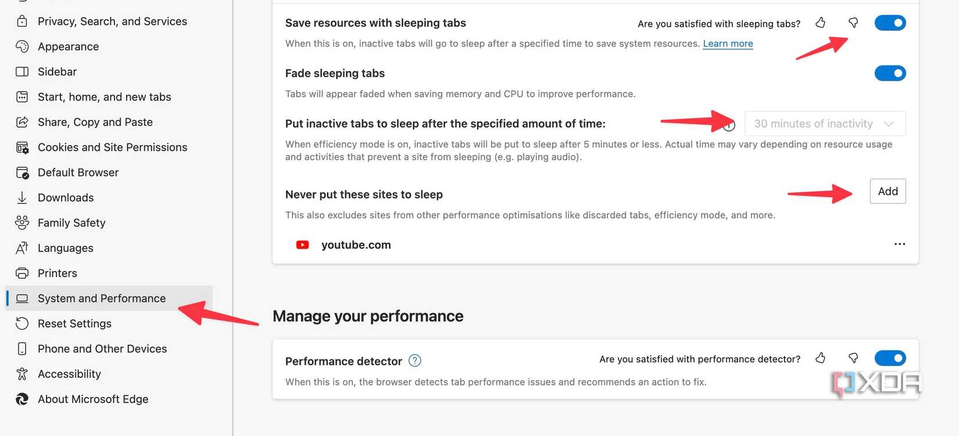Click the Printers icon in sidebar
The width and height of the screenshot is (959, 436).
[x=22, y=273]
